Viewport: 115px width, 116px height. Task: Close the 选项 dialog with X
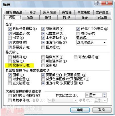(107, 3)
